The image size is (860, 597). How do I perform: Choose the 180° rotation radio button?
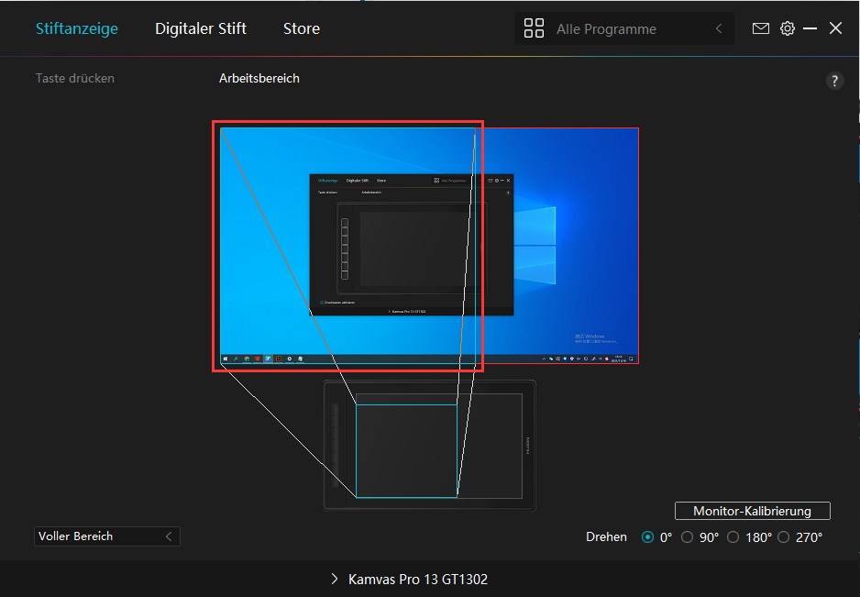(733, 537)
